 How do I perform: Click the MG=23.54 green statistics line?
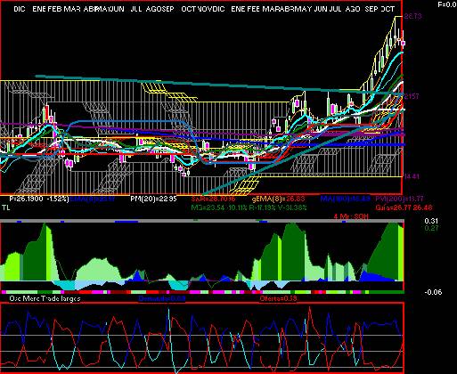[249, 207]
